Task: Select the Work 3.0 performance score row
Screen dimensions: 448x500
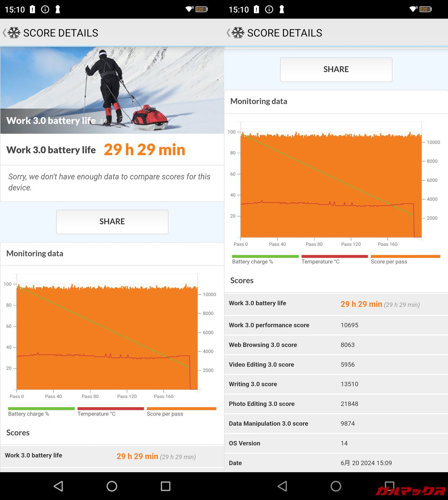Action: point(336,325)
